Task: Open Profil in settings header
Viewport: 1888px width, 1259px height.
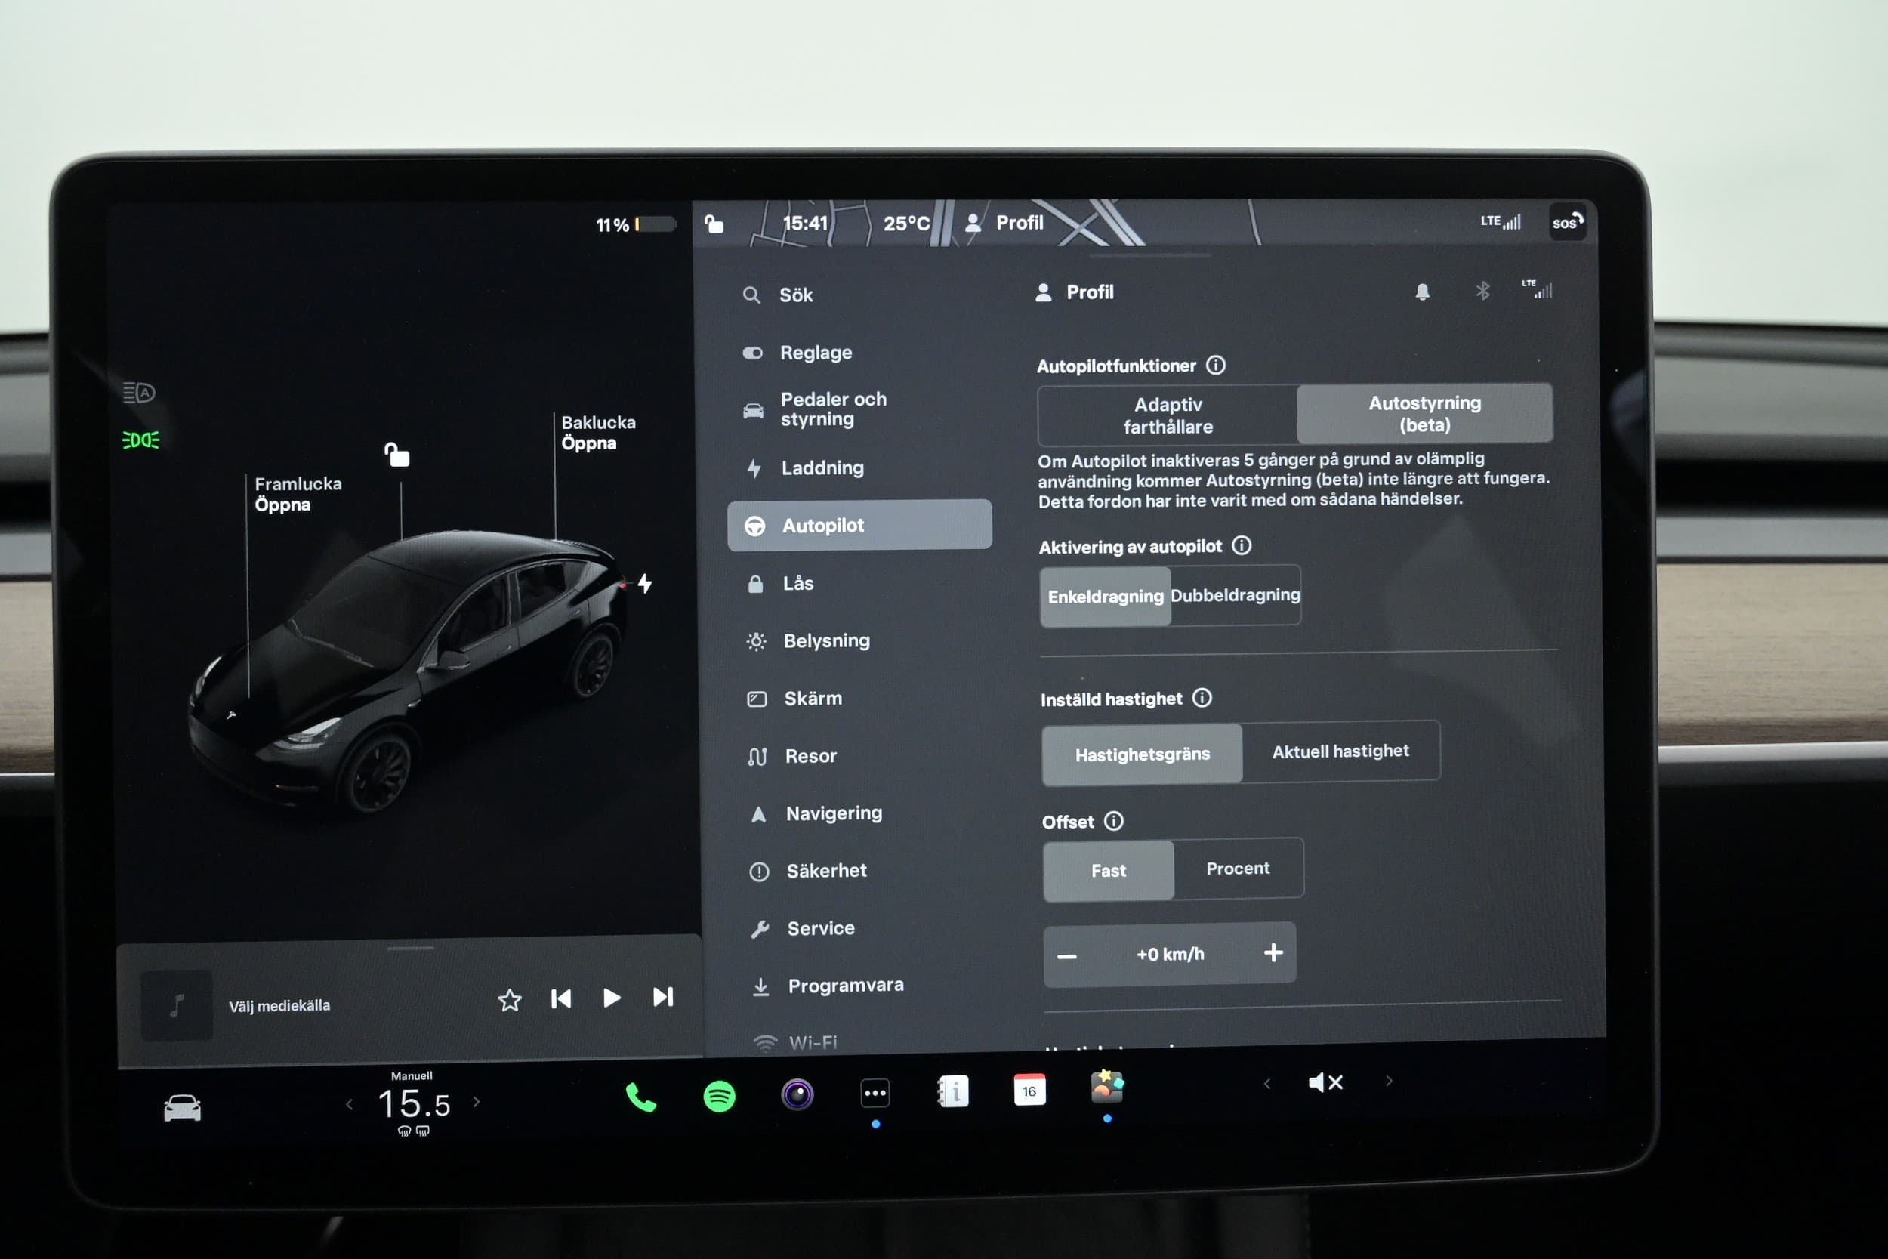Action: pos(1075,292)
